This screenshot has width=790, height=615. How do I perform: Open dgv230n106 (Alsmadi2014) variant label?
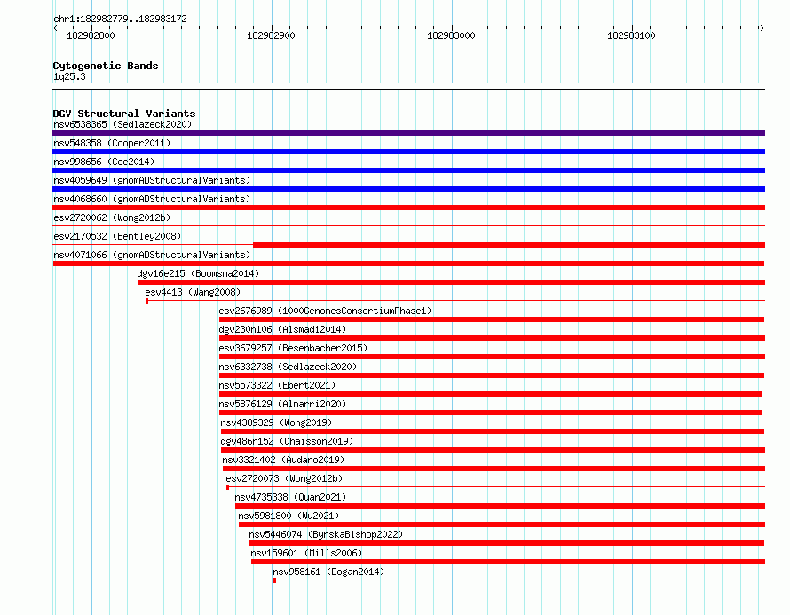tap(282, 329)
